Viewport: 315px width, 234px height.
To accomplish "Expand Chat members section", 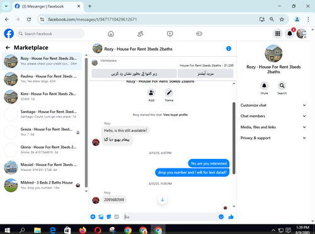I will pyautogui.click(x=273, y=116).
